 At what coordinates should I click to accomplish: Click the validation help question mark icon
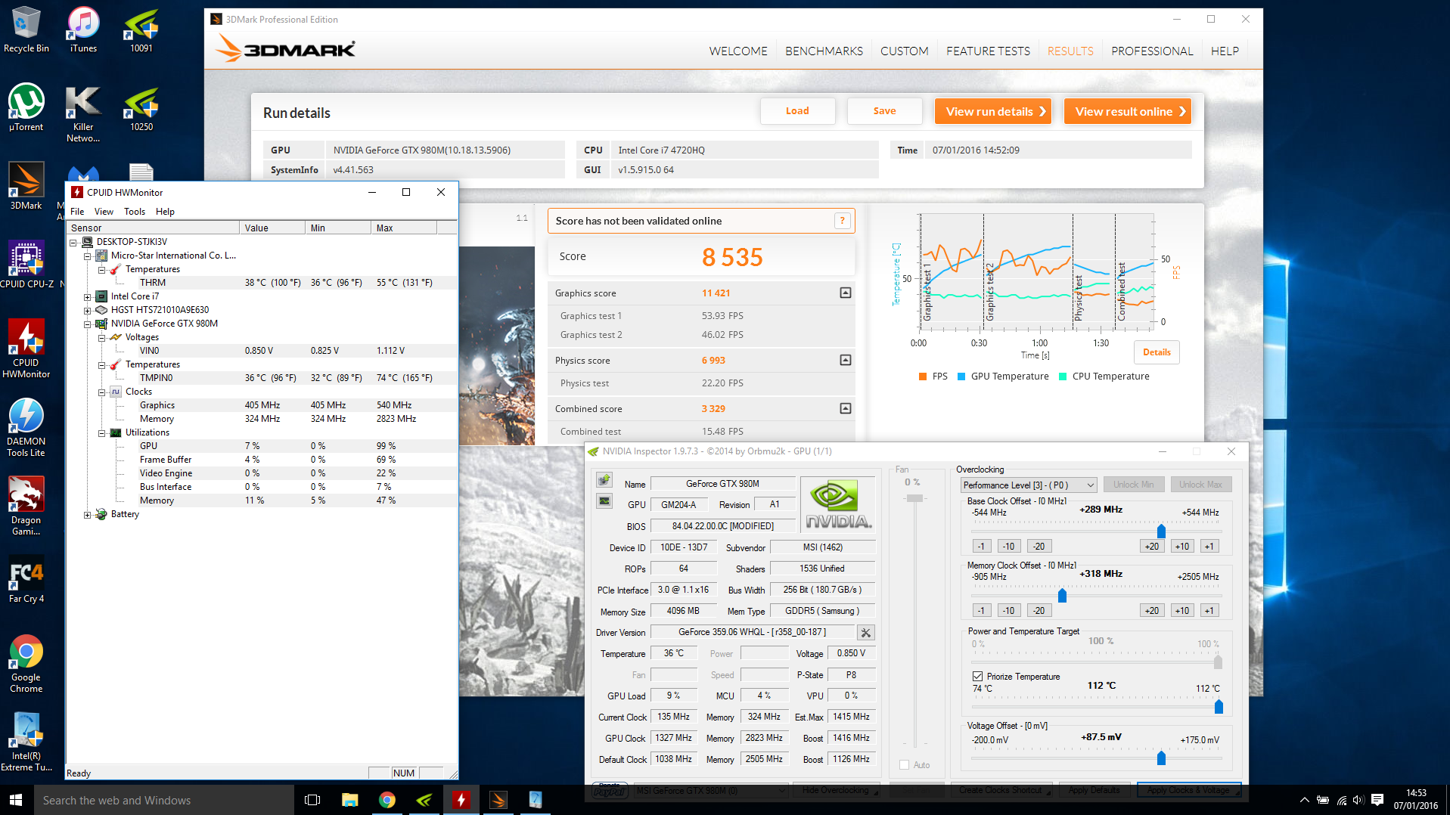(842, 221)
